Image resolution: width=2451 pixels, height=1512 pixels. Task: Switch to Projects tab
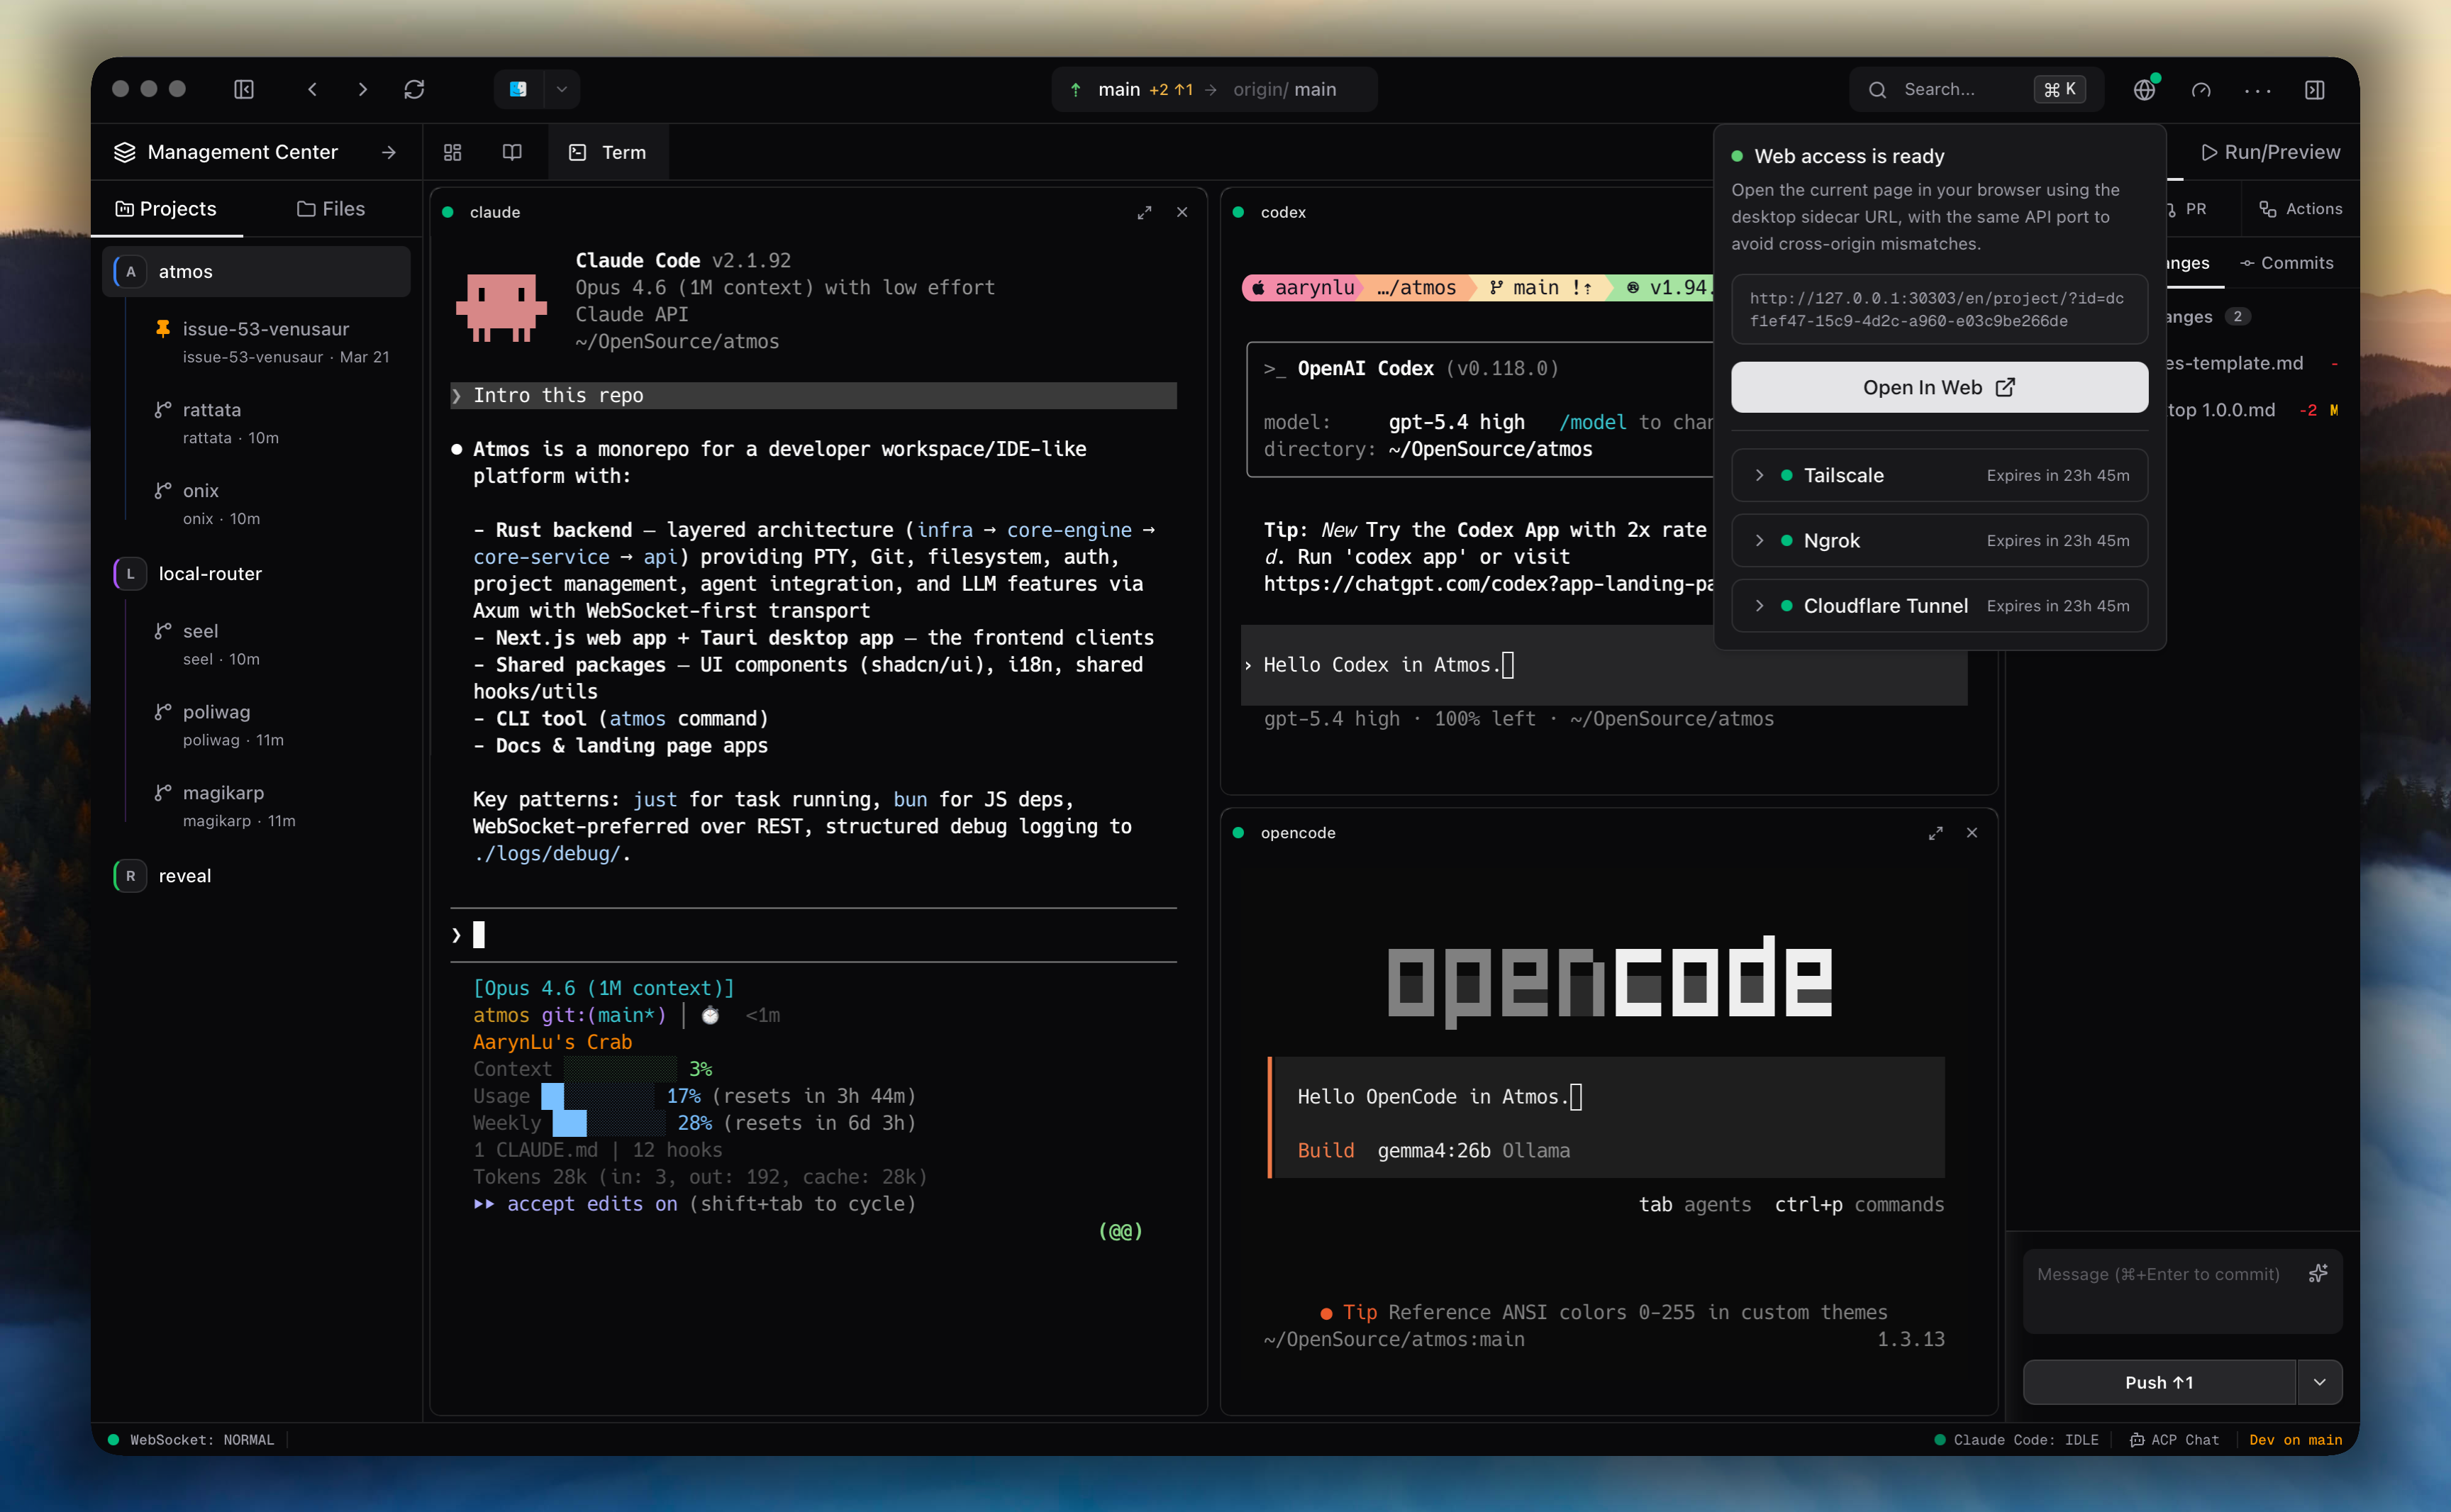[x=166, y=208]
